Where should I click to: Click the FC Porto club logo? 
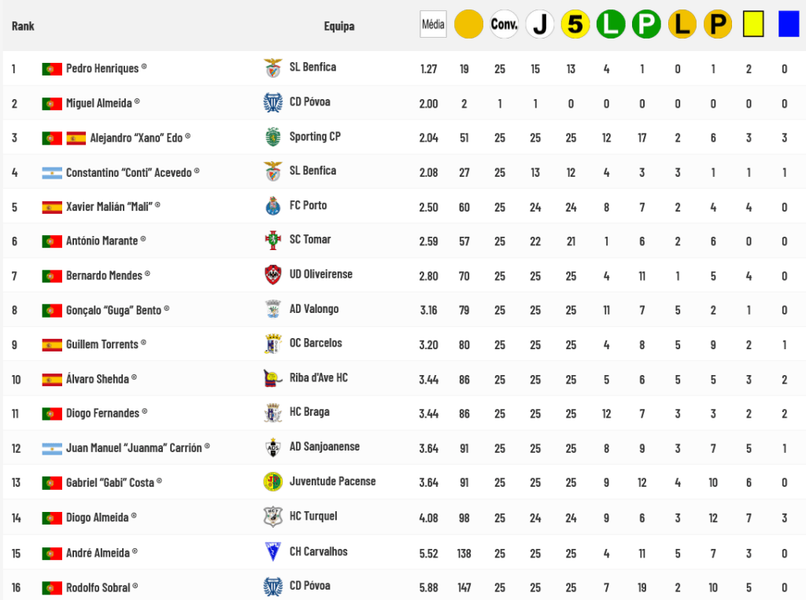click(272, 206)
